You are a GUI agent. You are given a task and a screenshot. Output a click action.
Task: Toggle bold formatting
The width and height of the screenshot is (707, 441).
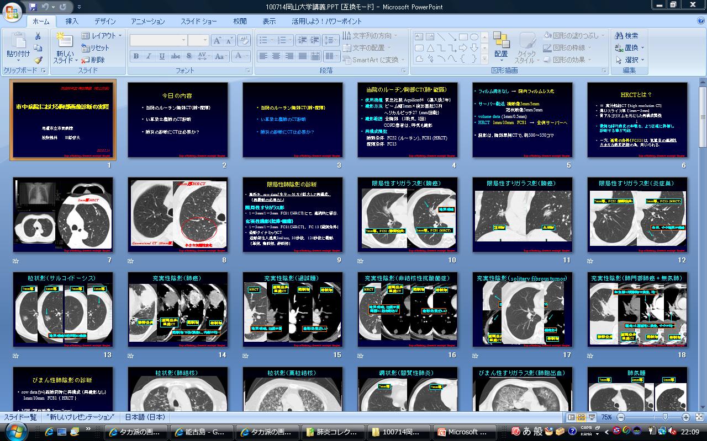(136, 56)
